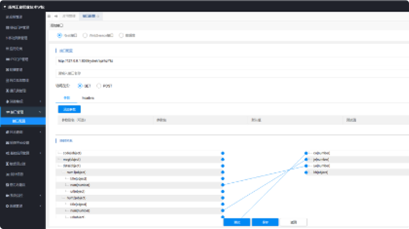Click the blue connector dot beside code(object)
This screenshot has height=229, width=409.
click(x=222, y=153)
